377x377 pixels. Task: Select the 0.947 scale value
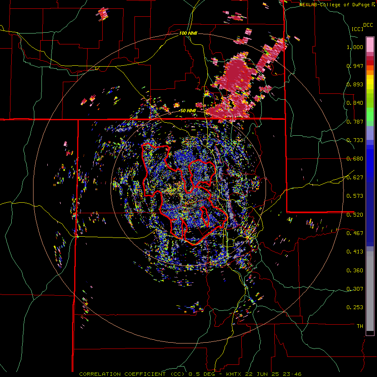coord(355,66)
